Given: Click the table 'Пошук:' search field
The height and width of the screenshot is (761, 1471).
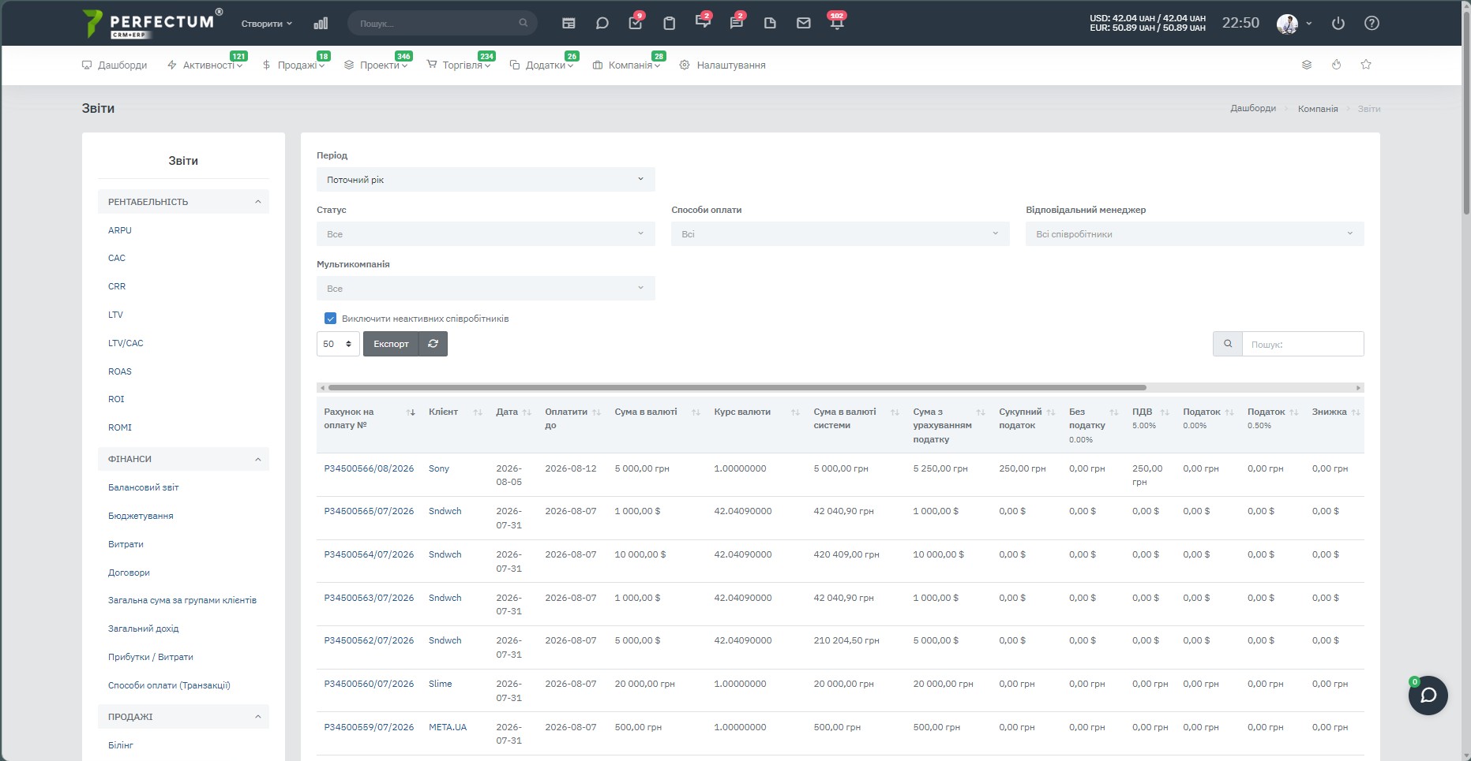Looking at the screenshot, I should click(1302, 344).
